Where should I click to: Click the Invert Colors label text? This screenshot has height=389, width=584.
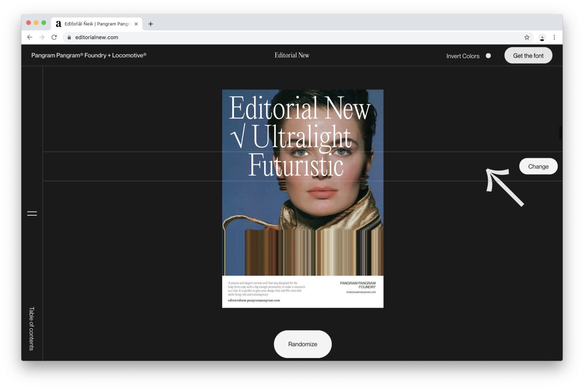click(x=463, y=56)
